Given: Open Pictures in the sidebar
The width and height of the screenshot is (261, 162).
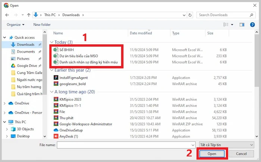Looking at the screenshot, I should pyautogui.click(x=23, y=59).
